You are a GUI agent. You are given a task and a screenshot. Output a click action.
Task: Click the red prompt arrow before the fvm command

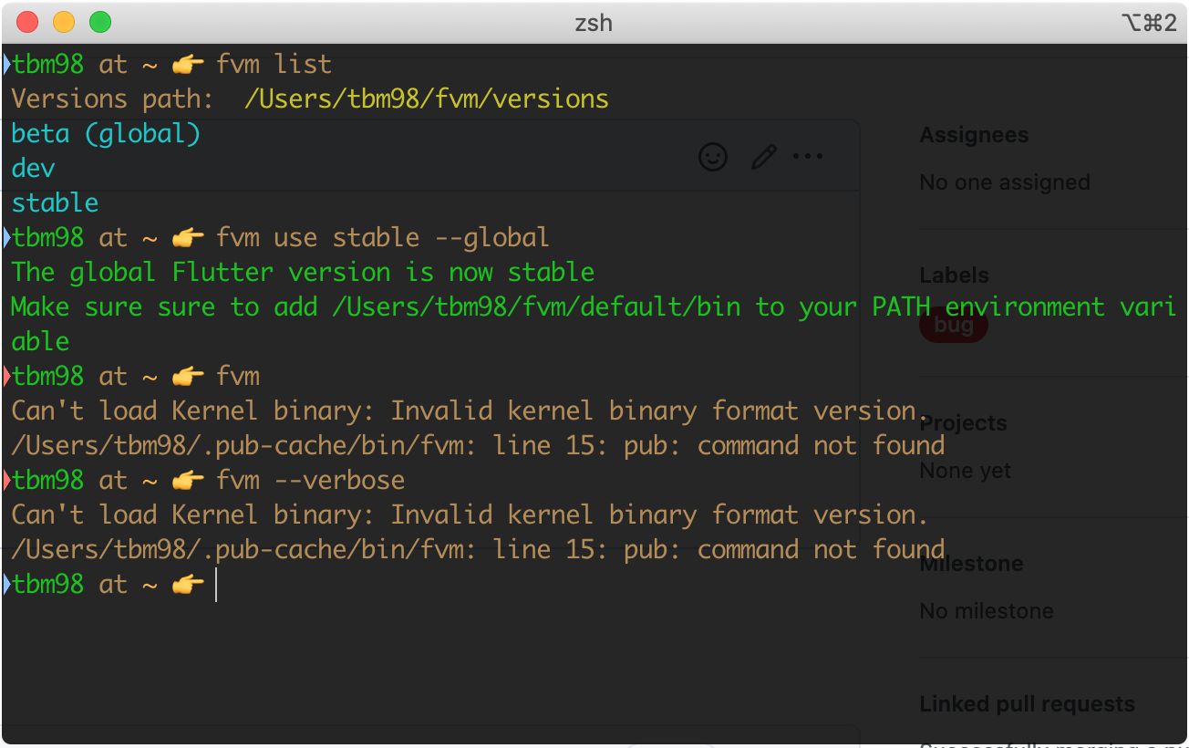click(x=5, y=376)
